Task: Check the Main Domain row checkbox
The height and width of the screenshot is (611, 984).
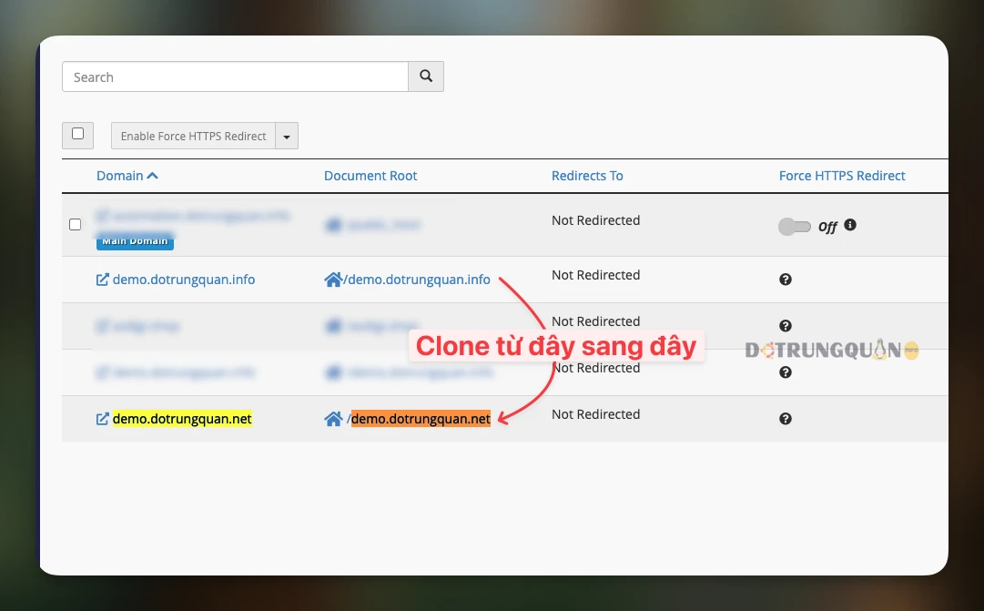Action: point(76,224)
